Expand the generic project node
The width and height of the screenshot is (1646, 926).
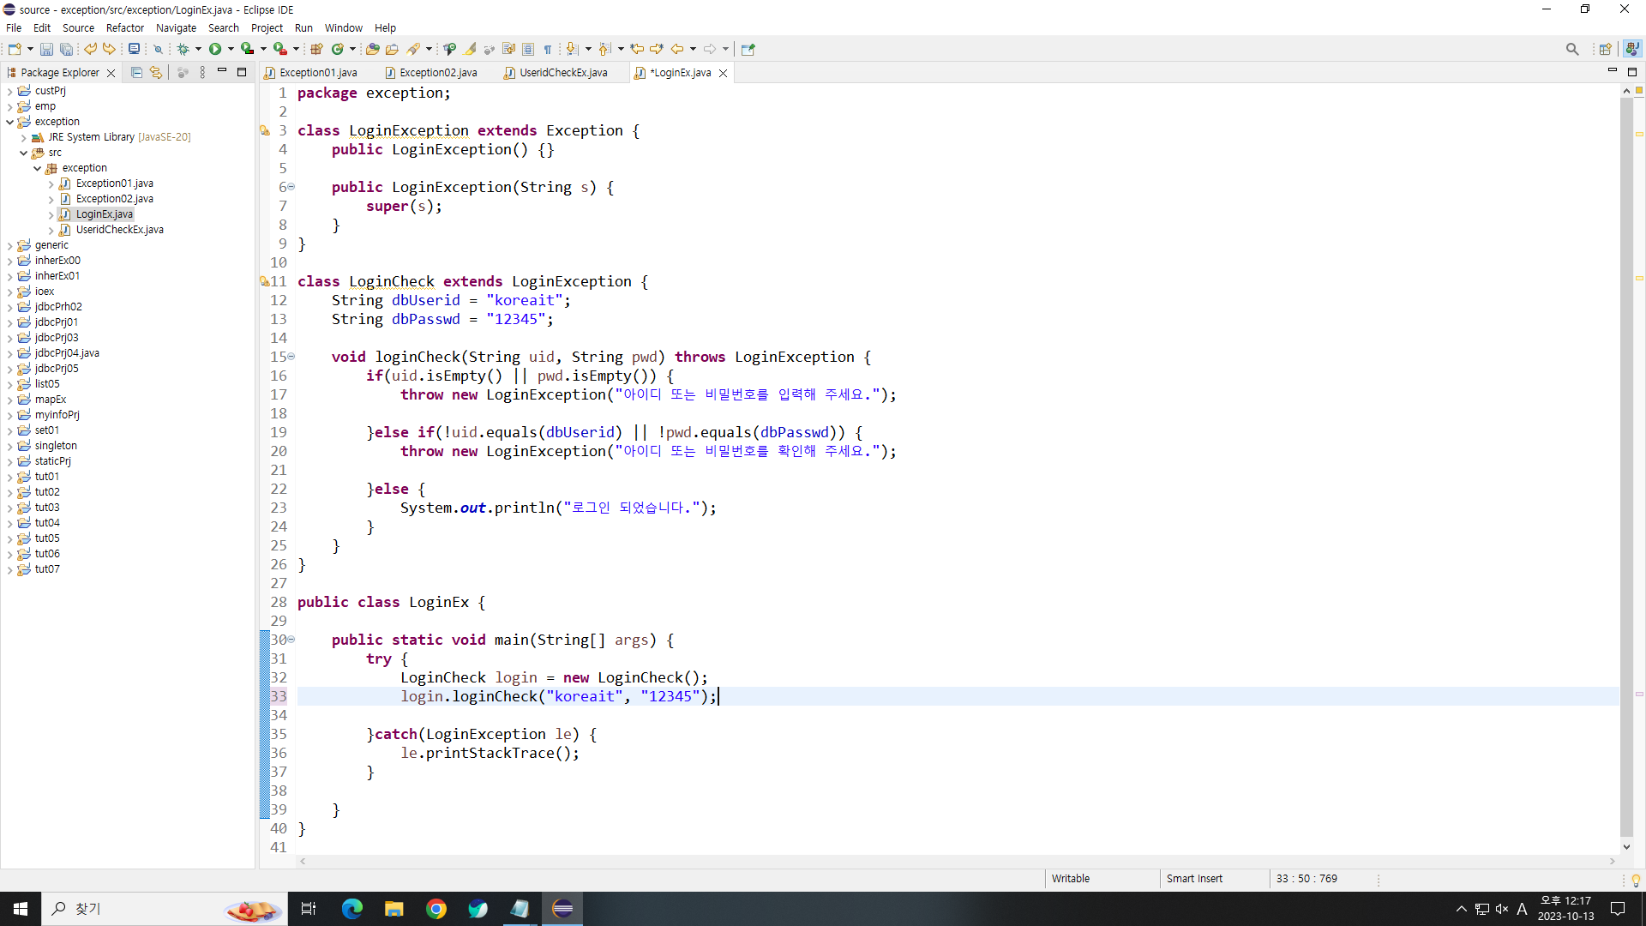point(9,246)
